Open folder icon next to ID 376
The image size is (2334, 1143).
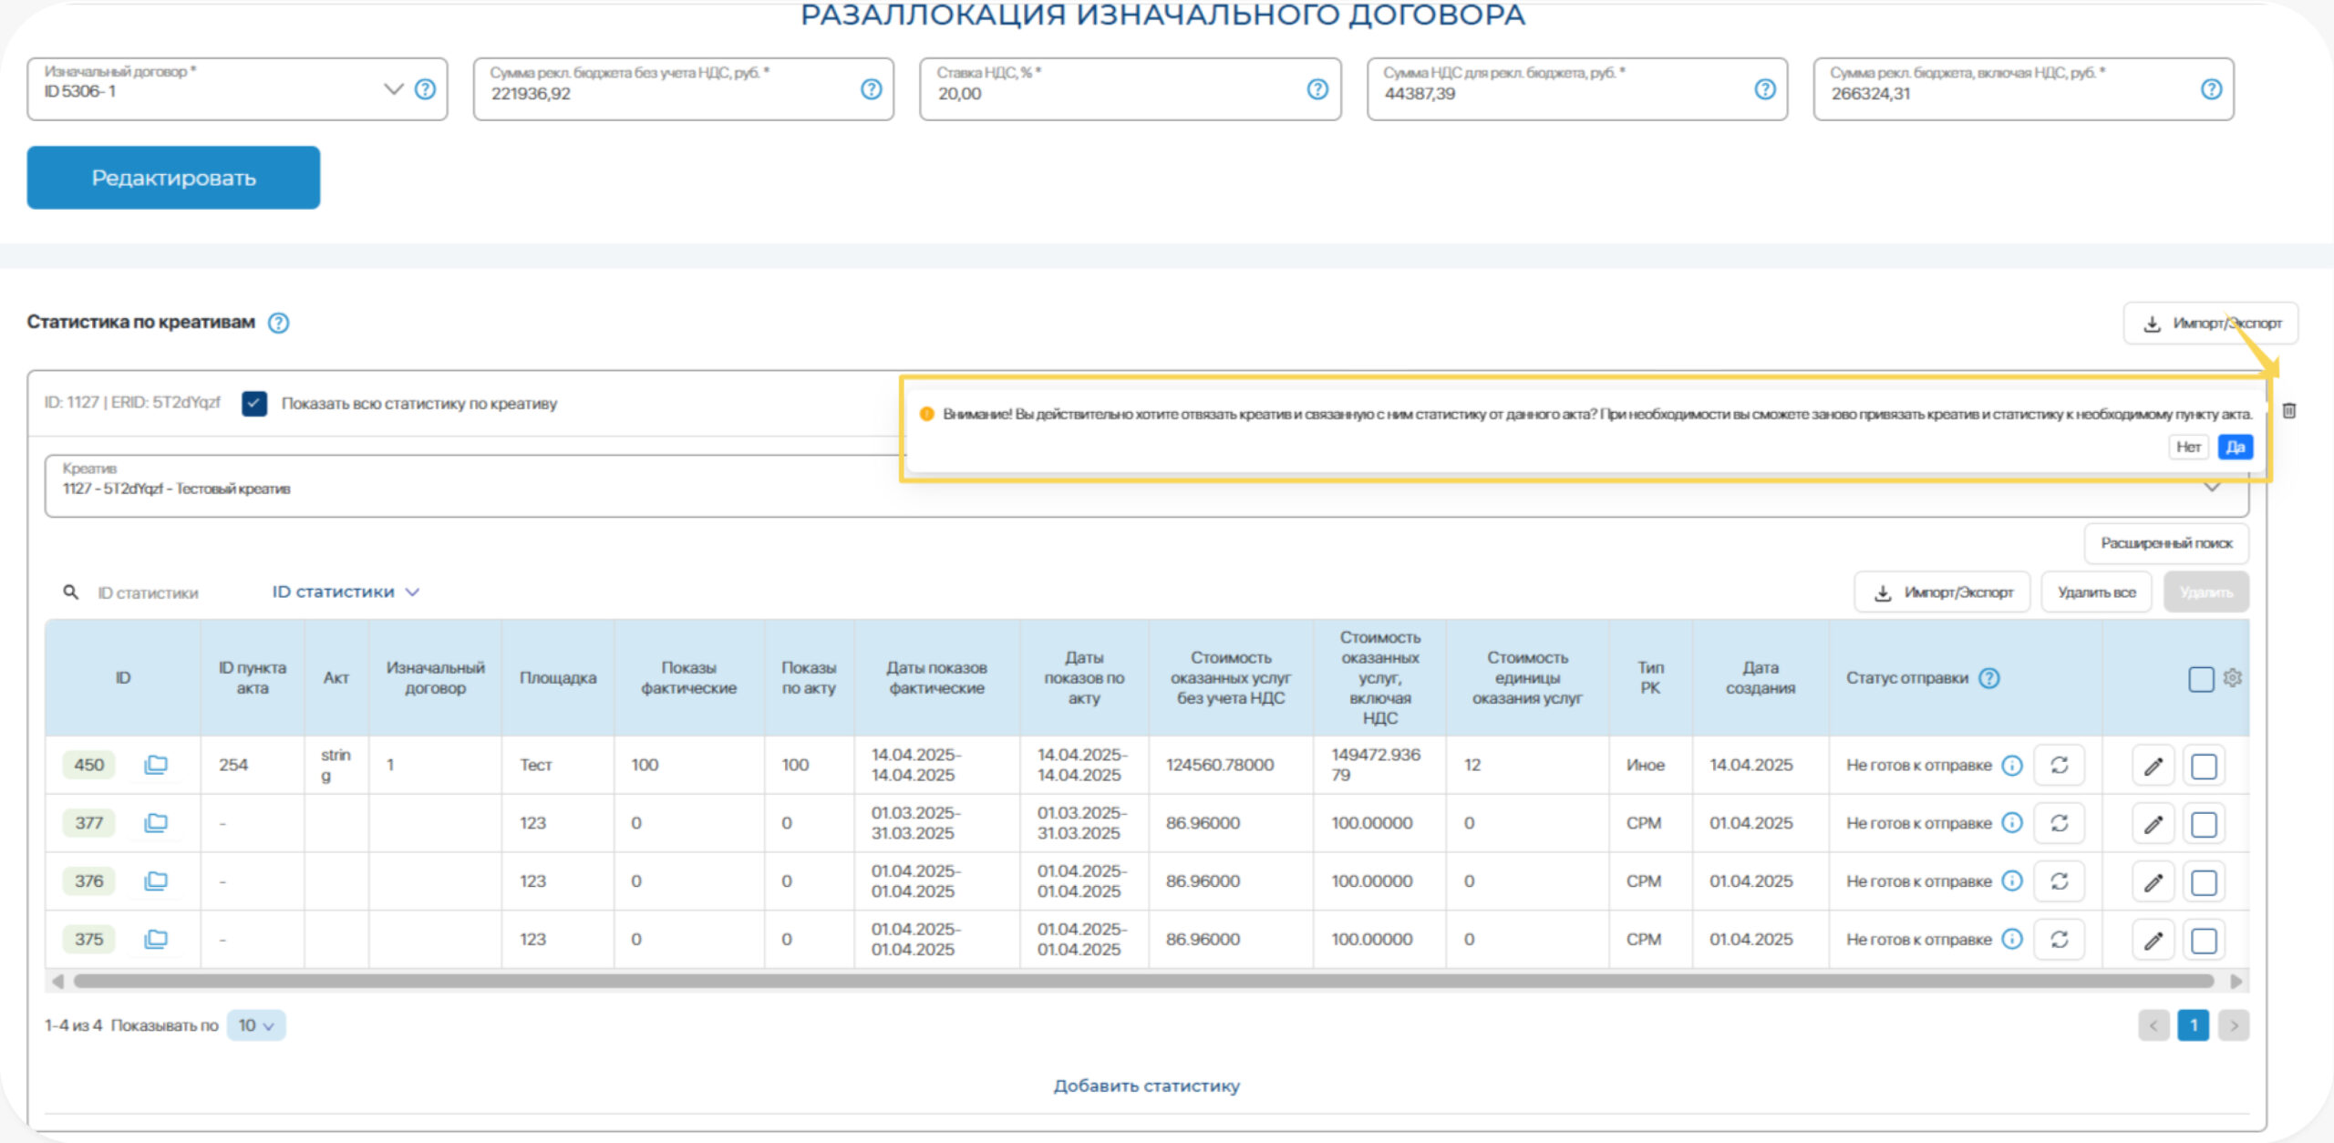pyautogui.click(x=156, y=880)
